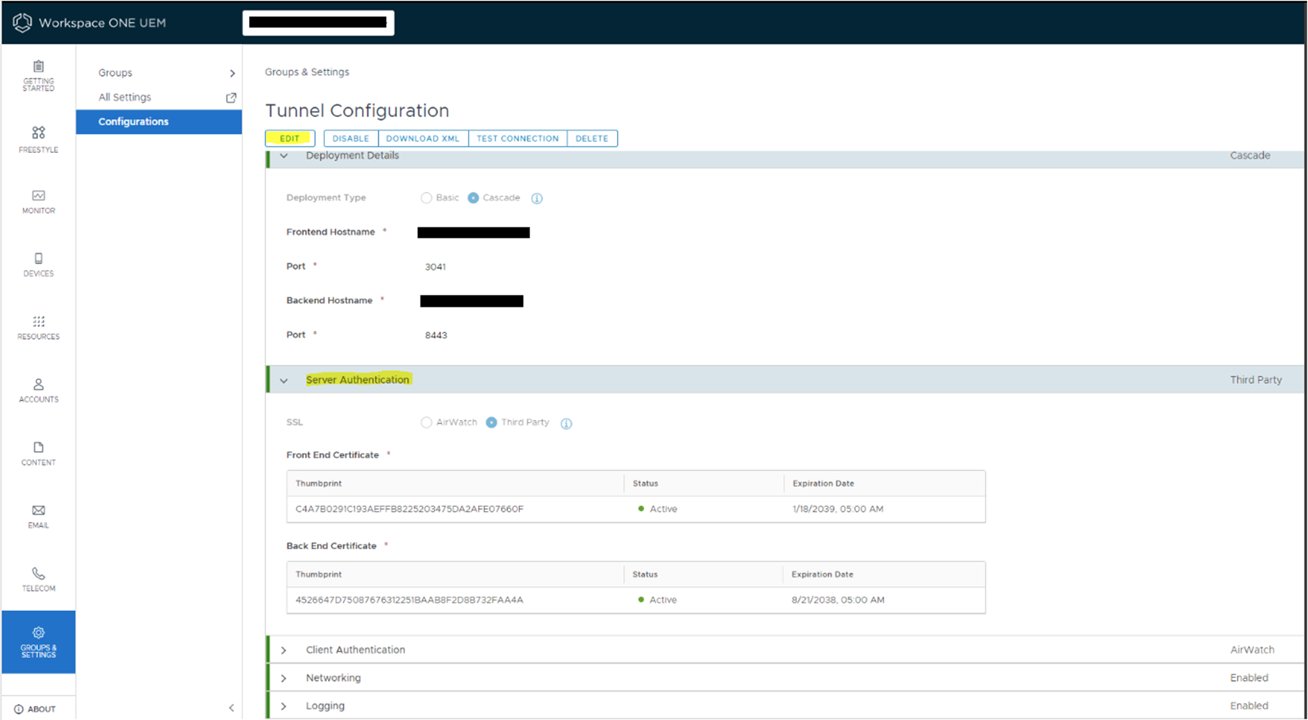The height and width of the screenshot is (720, 1308).
Task: Select the Basic deployment type
Action: tap(426, 198)
